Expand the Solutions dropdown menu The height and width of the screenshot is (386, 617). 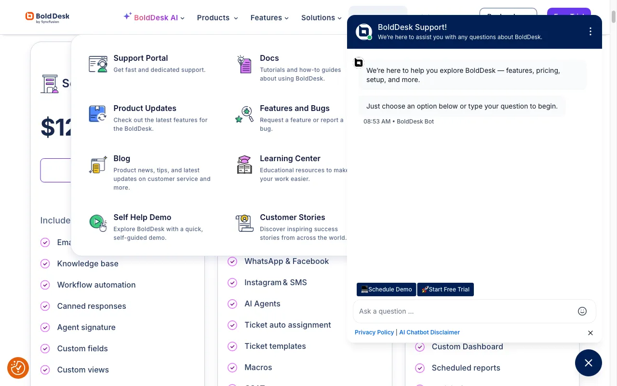tap(321, 17)
